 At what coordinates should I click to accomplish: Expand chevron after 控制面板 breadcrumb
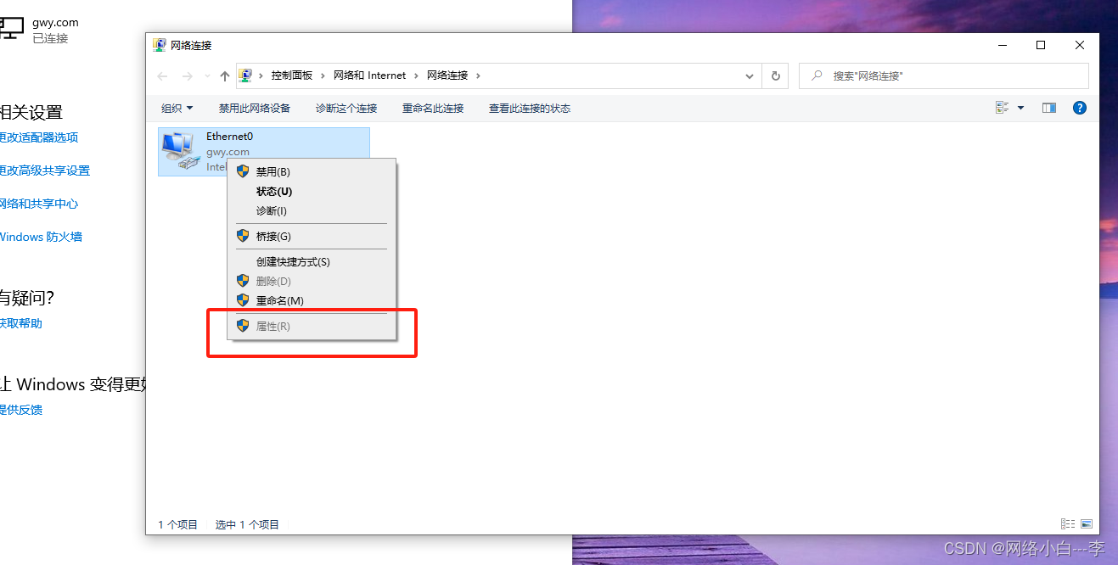click(323, 76)
